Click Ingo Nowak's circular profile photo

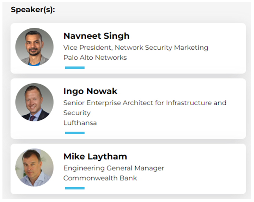(34, 102)
